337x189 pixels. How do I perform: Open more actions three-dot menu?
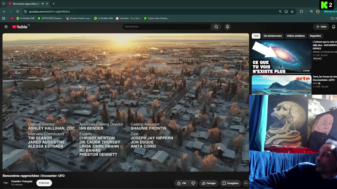tap(246, 183)
